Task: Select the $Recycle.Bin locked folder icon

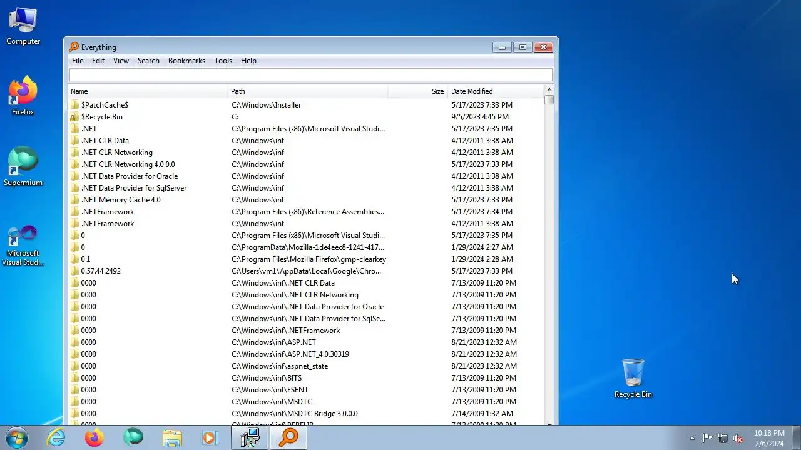Action: coord(74,117)
